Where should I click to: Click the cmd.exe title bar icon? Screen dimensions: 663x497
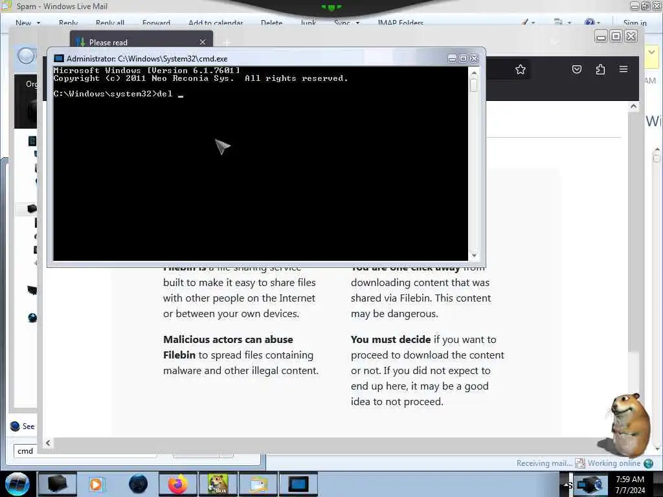(59, 59)
